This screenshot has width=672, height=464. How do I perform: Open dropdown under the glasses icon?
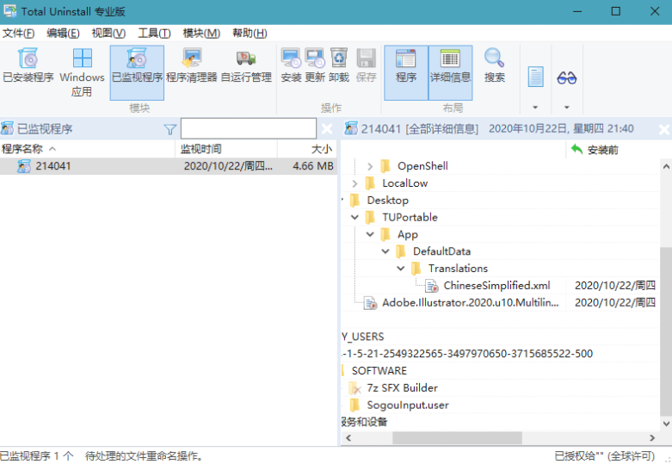(566, 108)
